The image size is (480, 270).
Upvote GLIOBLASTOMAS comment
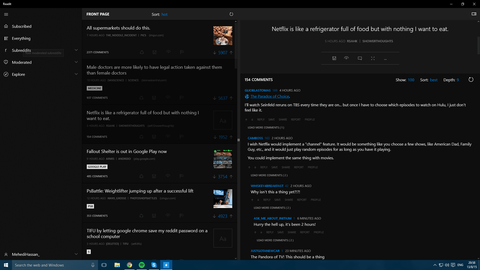(x=246, y=119)
